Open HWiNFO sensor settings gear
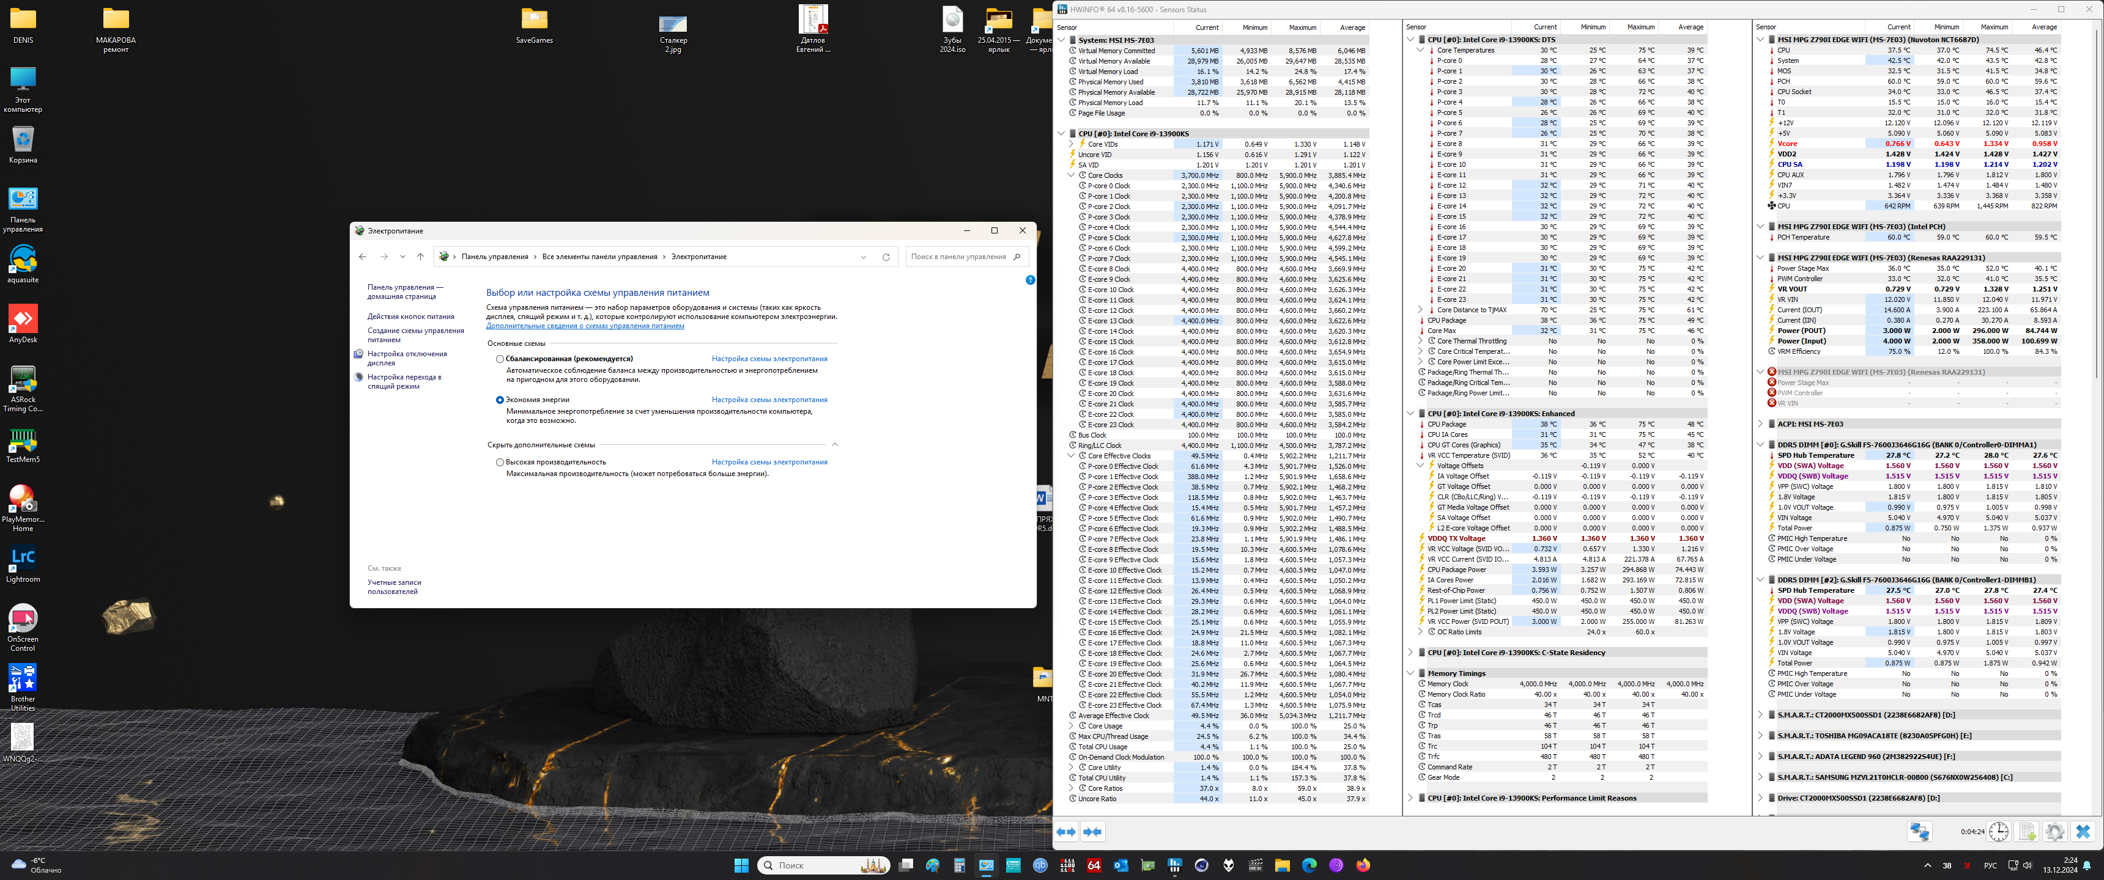This screenshot has width=2104, height=880. tap(2054, 832)
